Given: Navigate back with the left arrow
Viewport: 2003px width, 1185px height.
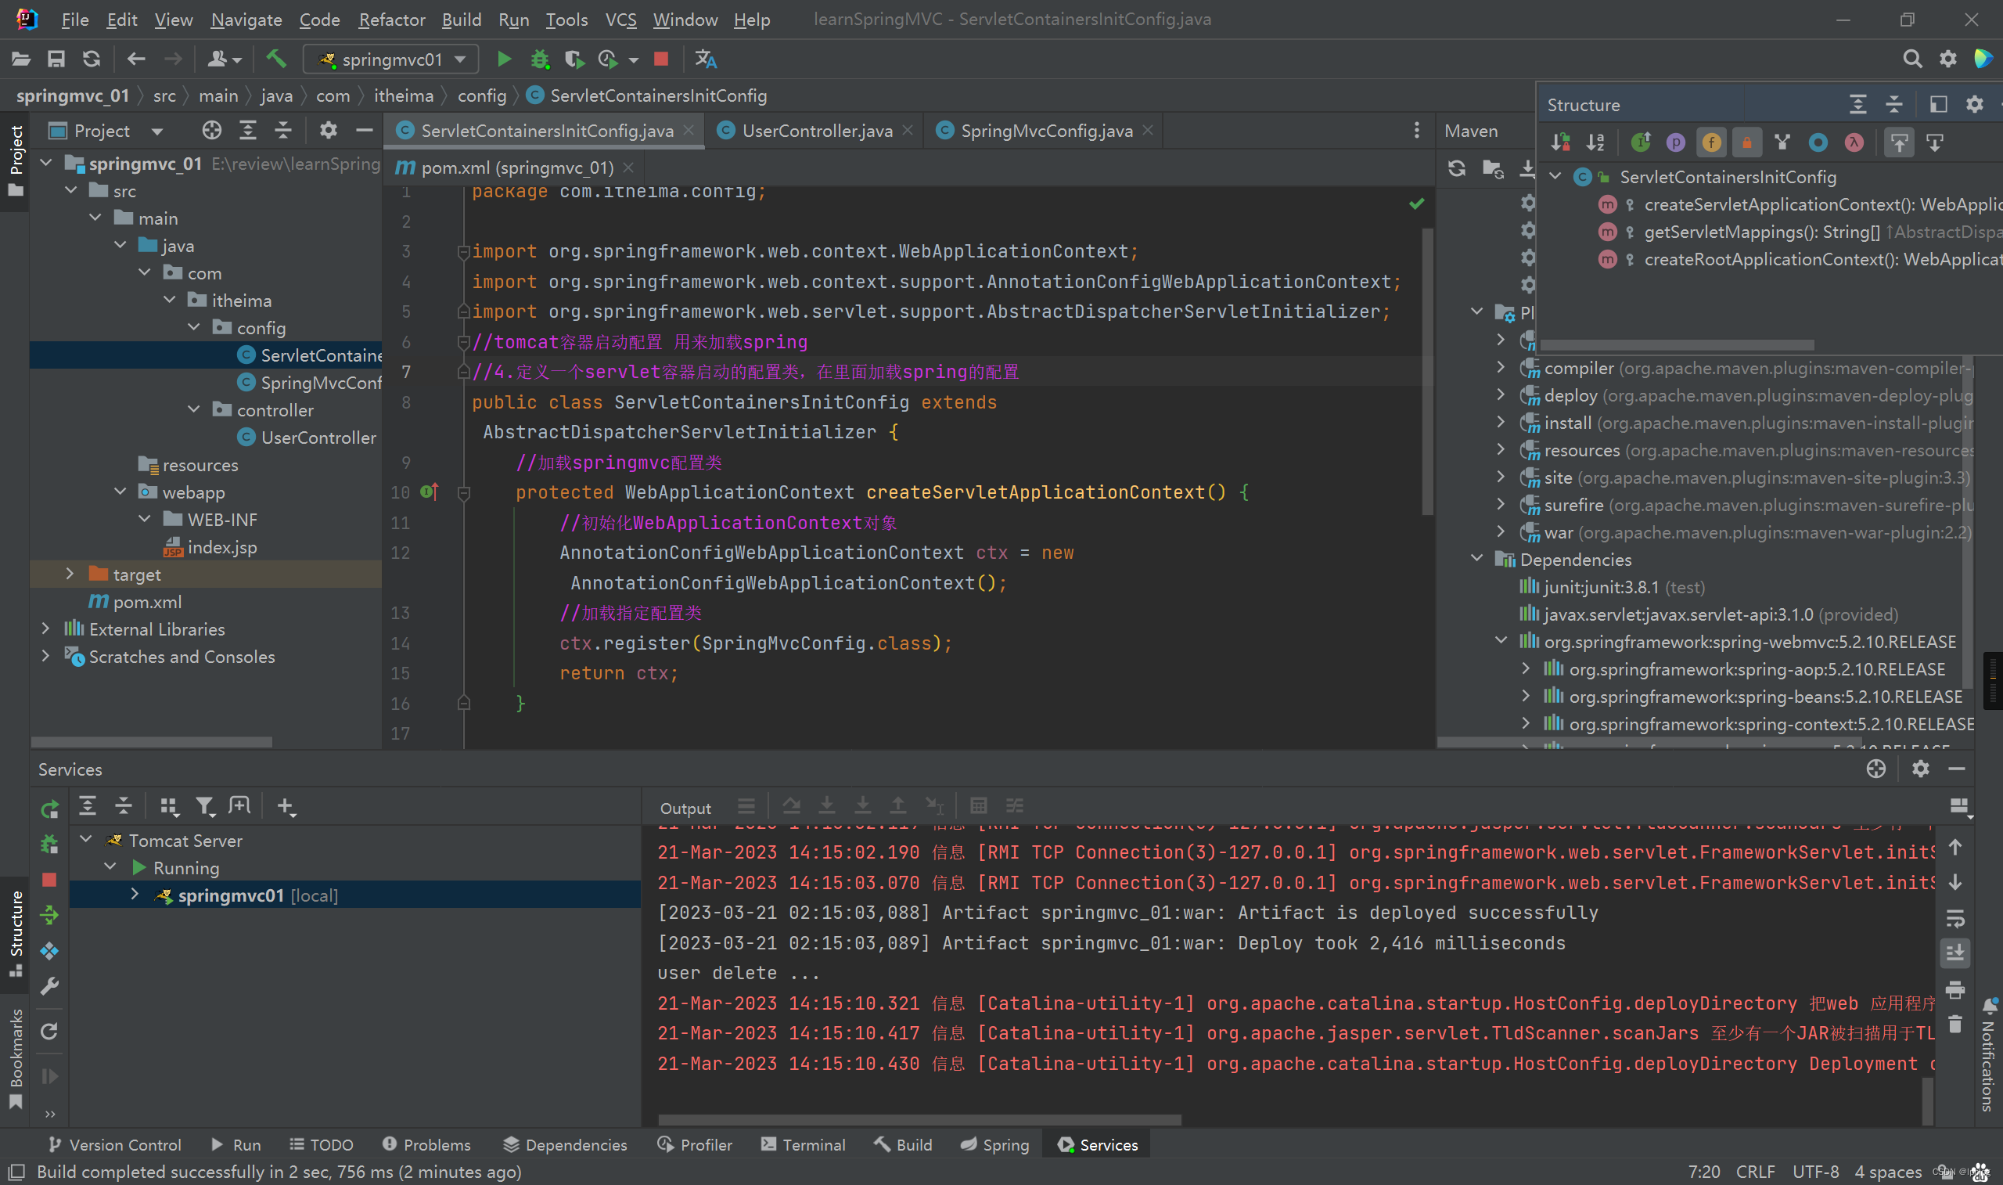Looking at the screenshot, I should (136, 59).
